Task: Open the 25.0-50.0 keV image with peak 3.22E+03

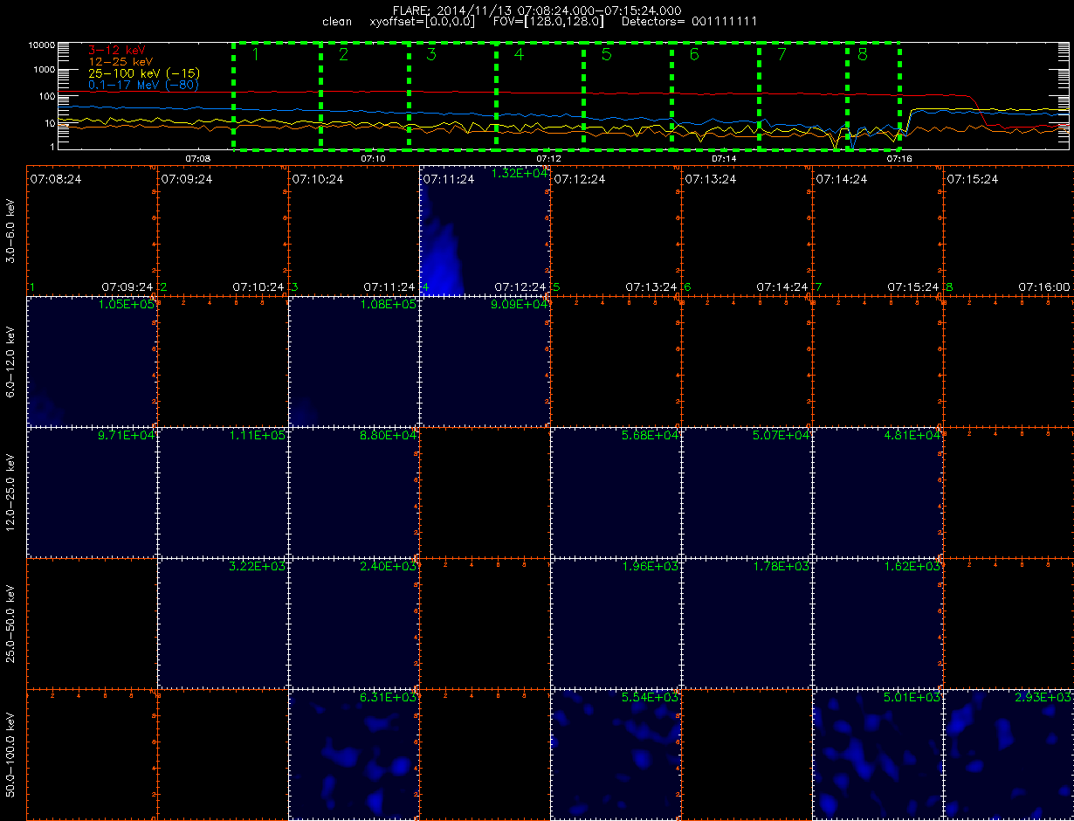Action: coord(223,624)
